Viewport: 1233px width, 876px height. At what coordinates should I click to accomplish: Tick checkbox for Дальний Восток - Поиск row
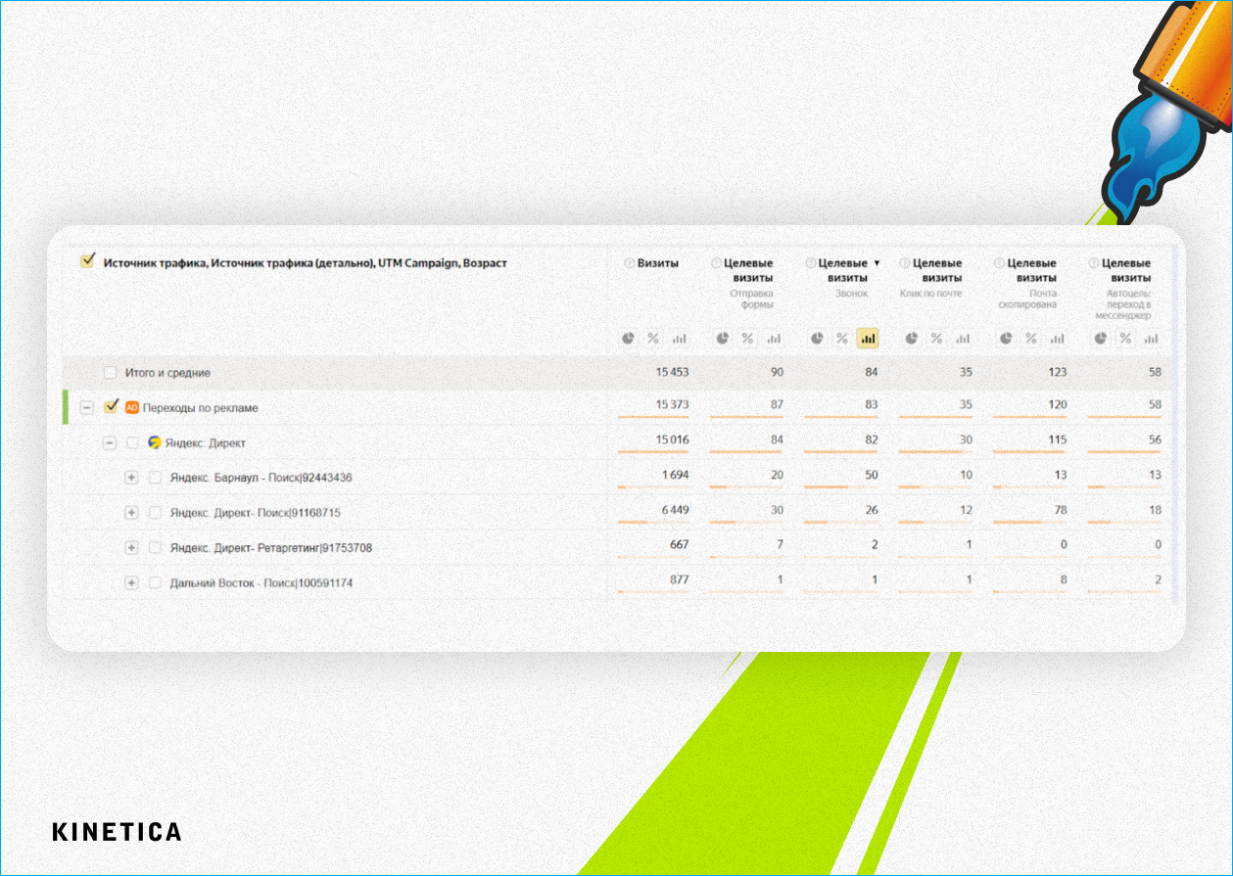tap(155, 583)
